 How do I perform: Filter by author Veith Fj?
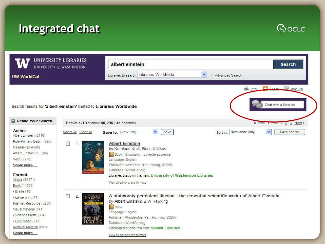tap(19, 159)
